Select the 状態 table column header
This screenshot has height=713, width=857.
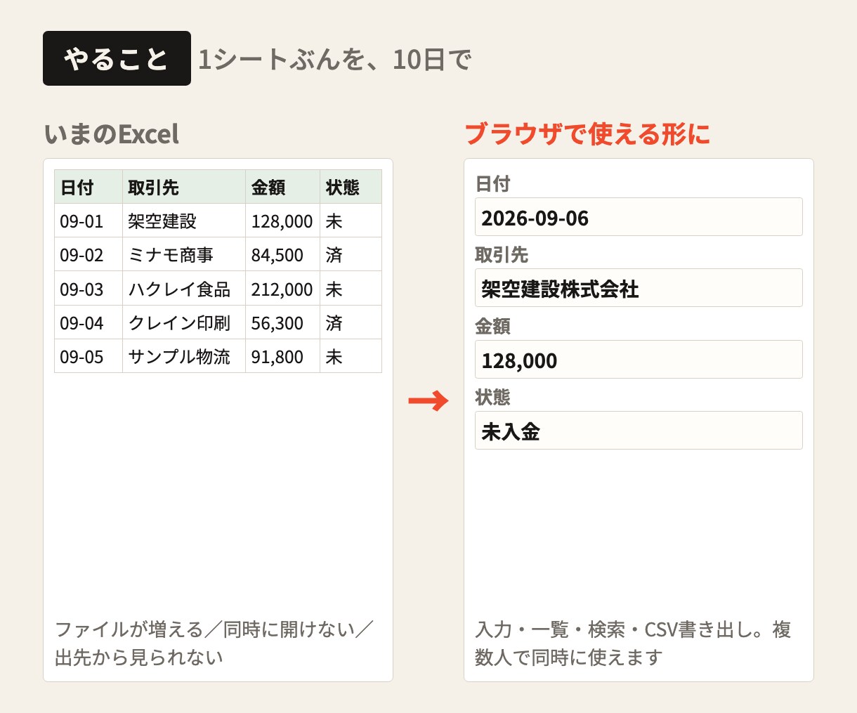pos(351,187)
